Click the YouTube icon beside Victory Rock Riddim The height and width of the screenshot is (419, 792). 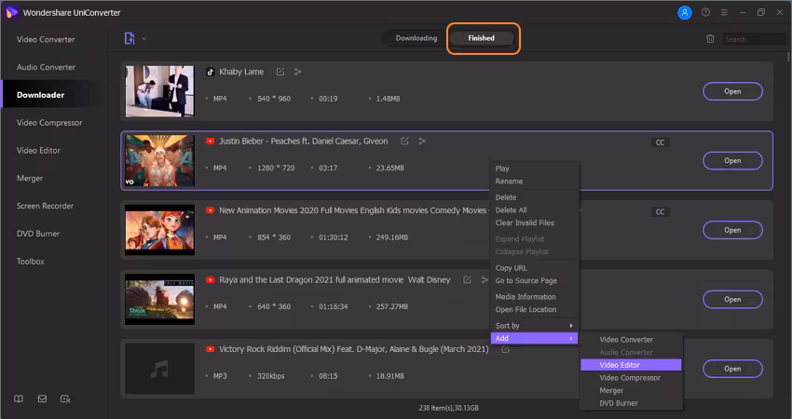(211, 349)
